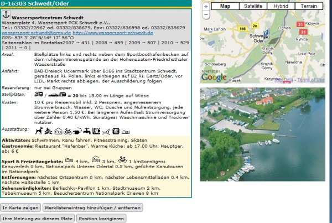Image resolution: width=332 pixels, height=223 pixels.
Task: Click 'Ihre Meinung zu diesem Platz' button
Action: coord(38,218)
